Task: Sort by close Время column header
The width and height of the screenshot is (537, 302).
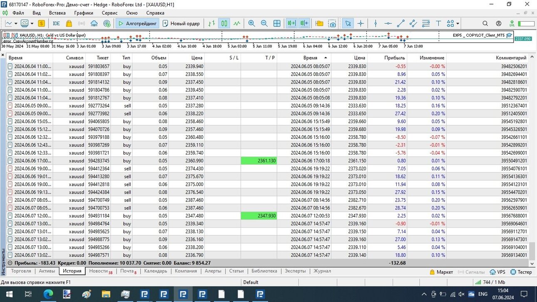Action: 311,58
